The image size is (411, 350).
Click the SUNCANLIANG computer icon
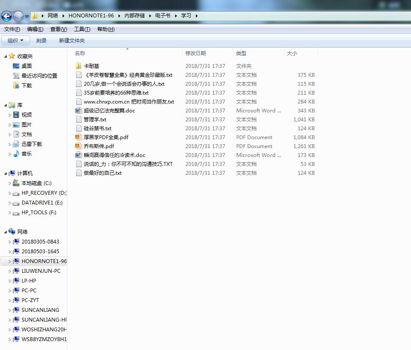pos(16,310)
